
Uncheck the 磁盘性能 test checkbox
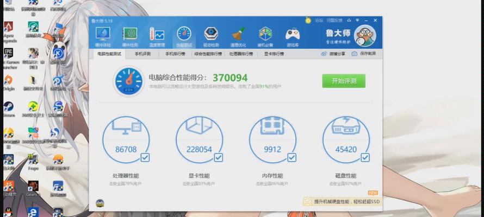(x=365, y=157)
